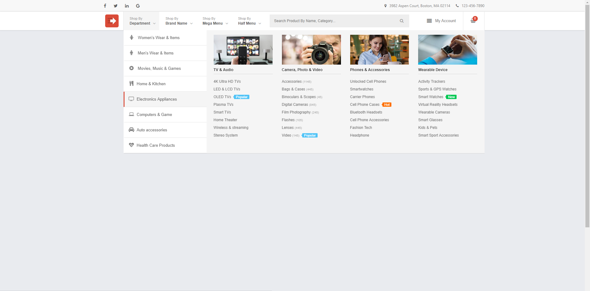Open 4K Ultra HD TVs link
The width and height of the screenshot is (590, 291).
click(227, 82)
